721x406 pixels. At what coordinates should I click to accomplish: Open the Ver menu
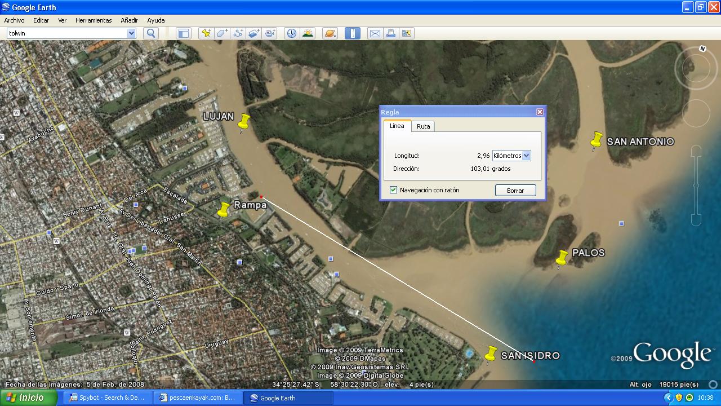tap(63, 20)
